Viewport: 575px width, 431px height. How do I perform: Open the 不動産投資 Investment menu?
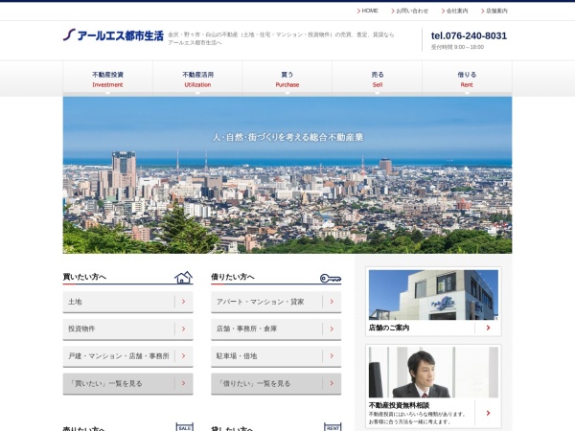[107, 79]
